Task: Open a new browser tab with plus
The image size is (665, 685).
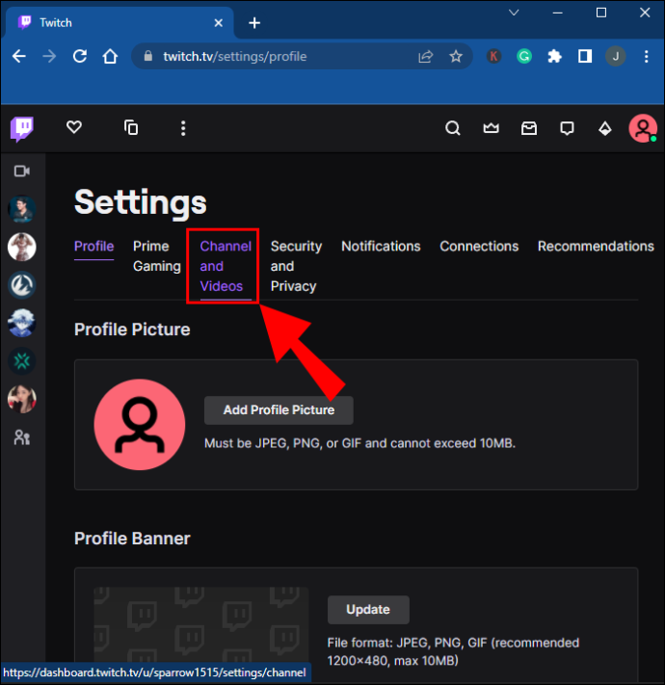Action: pos(254,23)
